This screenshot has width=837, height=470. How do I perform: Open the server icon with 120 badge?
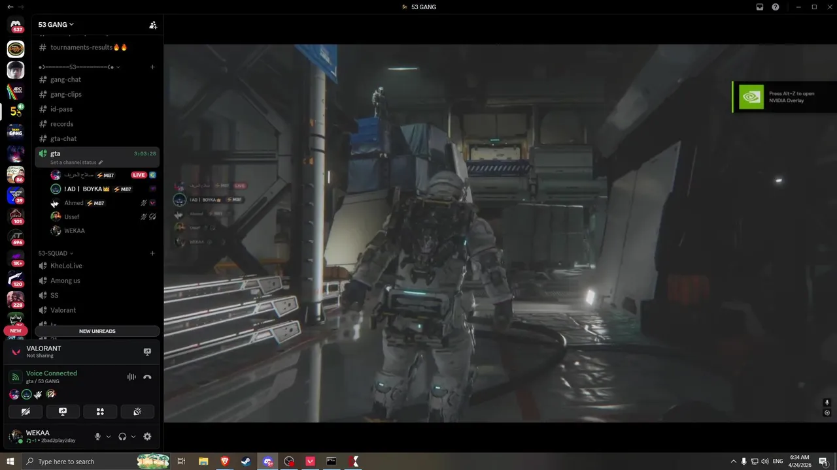(x=16, y=279)
